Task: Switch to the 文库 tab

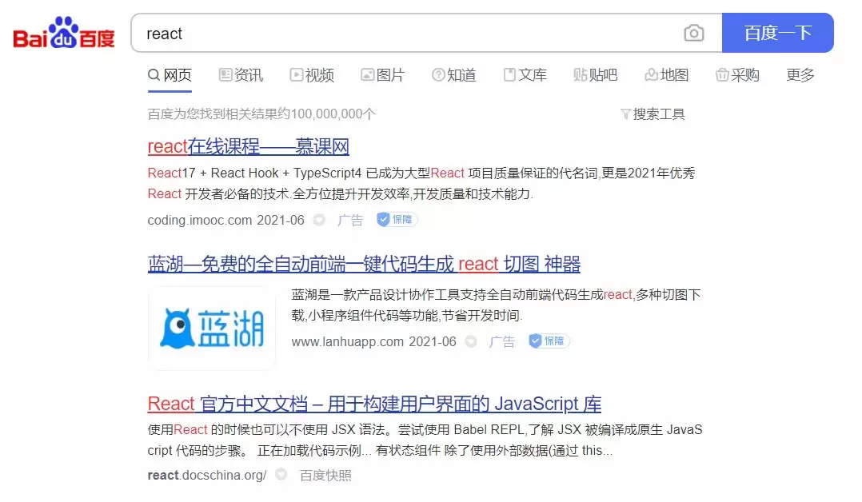Action: click(525, 75)
